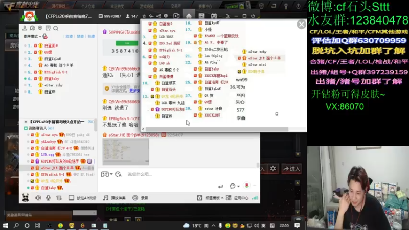Close the enlarged image popup
Image resolution: width=409 pixels, height=230 pixels.
[301, 24]
